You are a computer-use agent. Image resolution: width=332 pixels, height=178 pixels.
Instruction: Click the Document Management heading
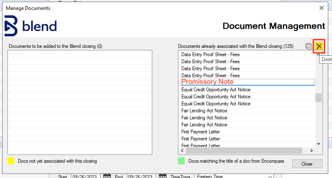pos(274,26)
